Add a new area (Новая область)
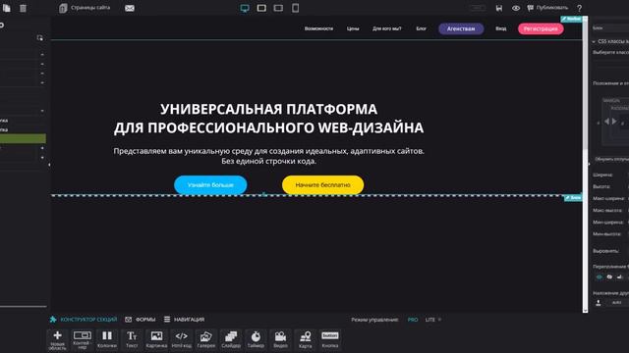The width and height of the screenshot is (629, 353). 57,340
